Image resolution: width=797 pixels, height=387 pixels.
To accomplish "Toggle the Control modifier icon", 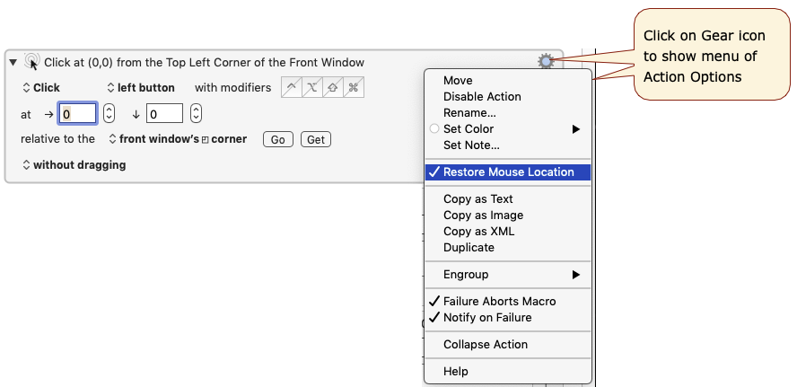I will pos(292,87).
